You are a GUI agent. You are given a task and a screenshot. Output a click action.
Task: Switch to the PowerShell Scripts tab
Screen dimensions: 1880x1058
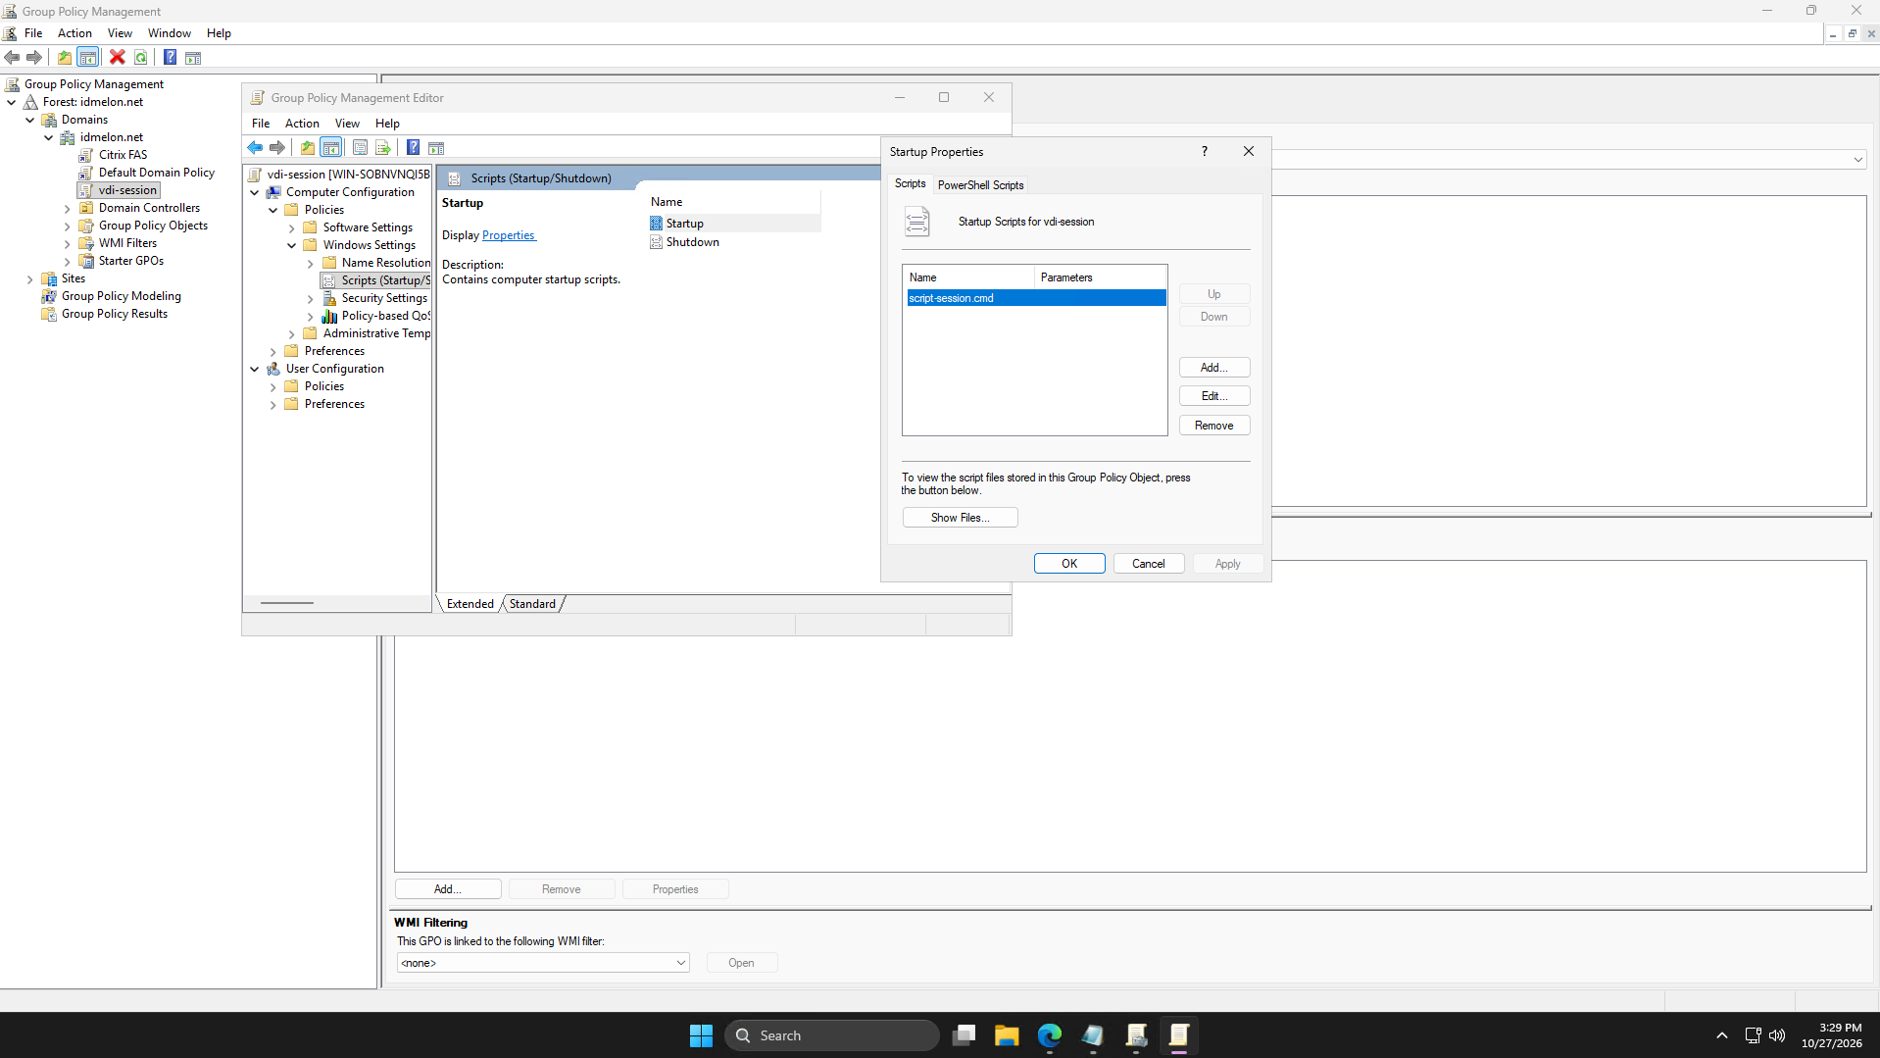tap(980, 185)
